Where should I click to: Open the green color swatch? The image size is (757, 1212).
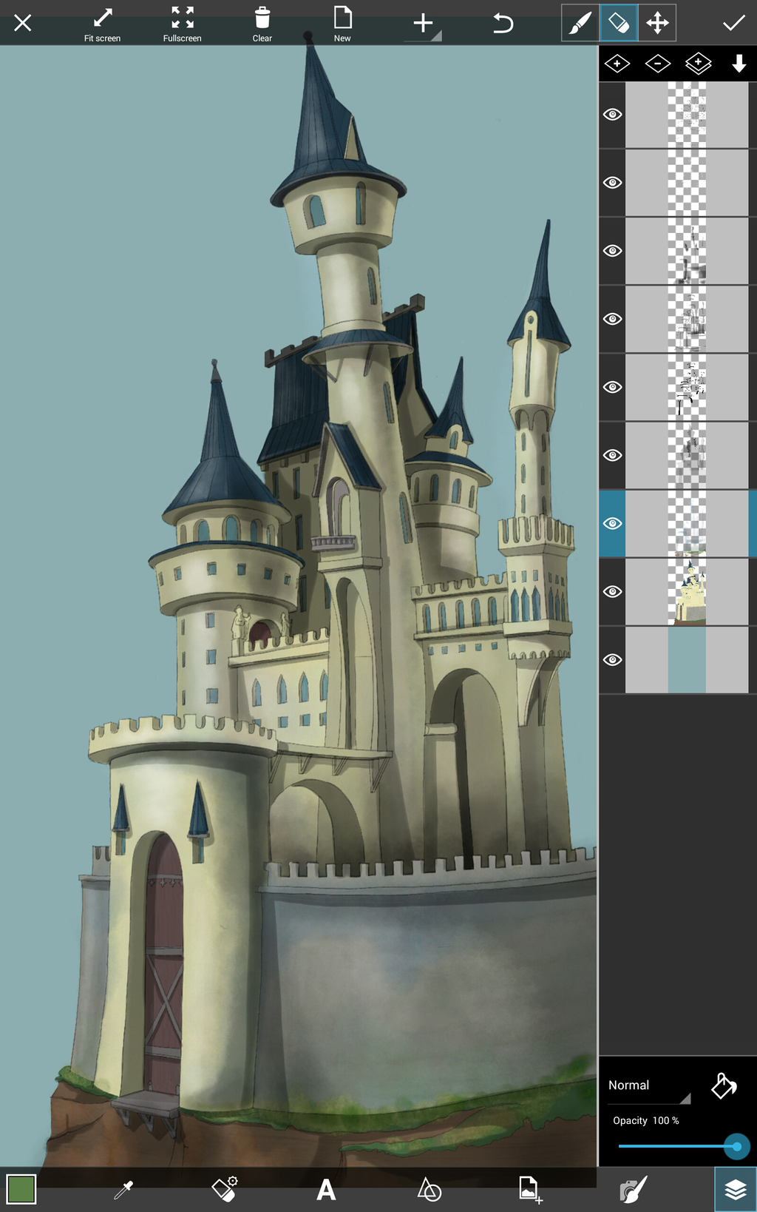tap(21, 1189)
